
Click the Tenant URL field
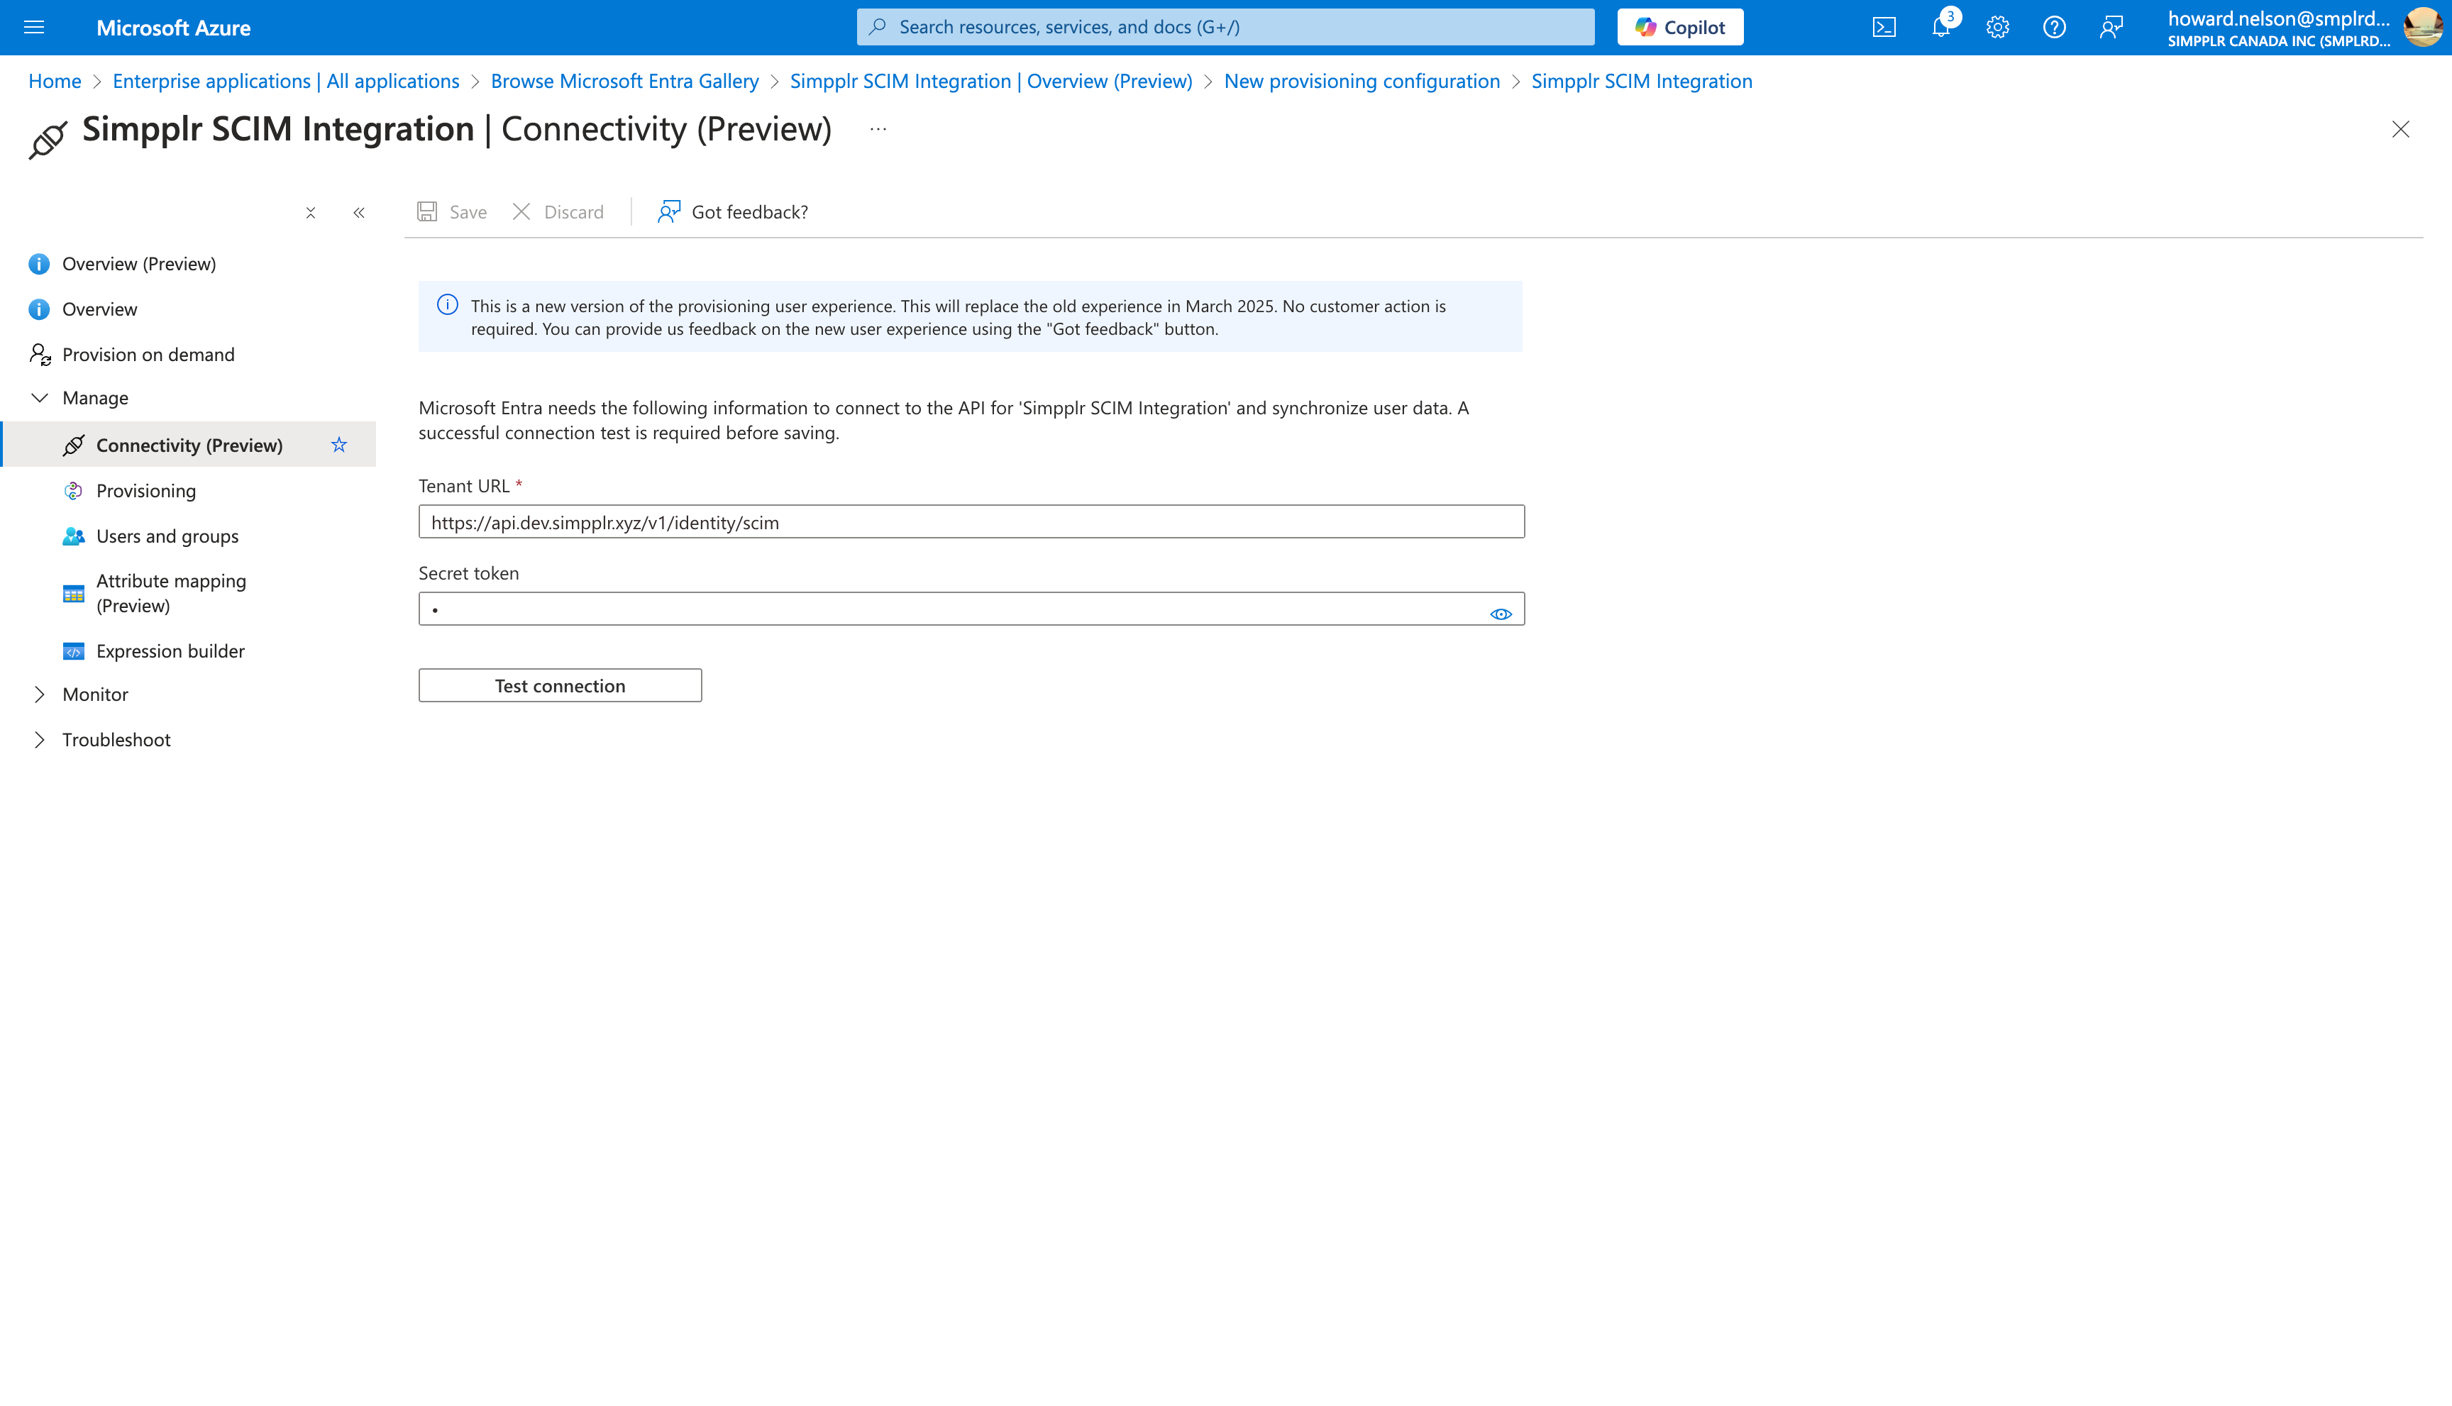coord(971,521)
